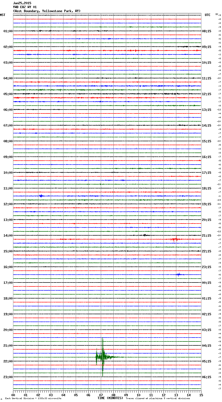This screenshot has height=402, width=222.
Task: Click the '23:15' UTC time label
Action: point(207,267)
